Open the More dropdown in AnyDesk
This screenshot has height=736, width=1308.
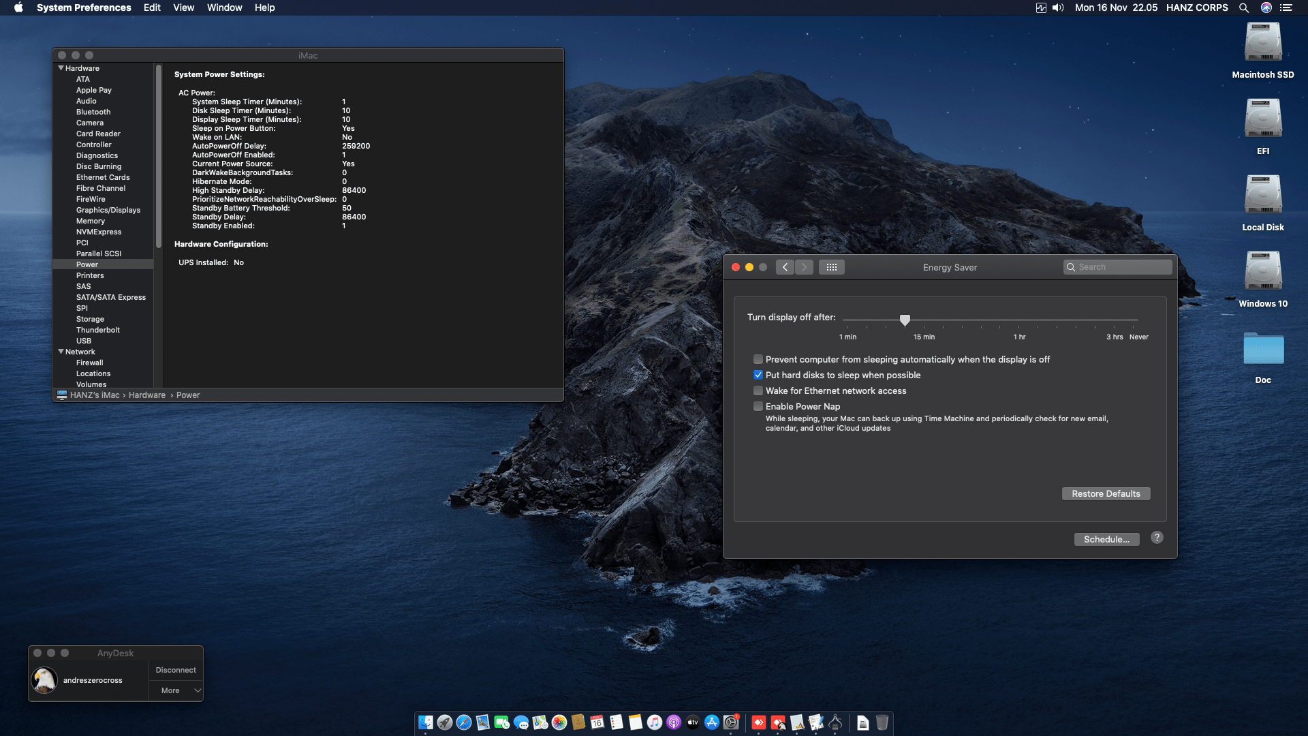pyautogui.click(x=176, y=690)
